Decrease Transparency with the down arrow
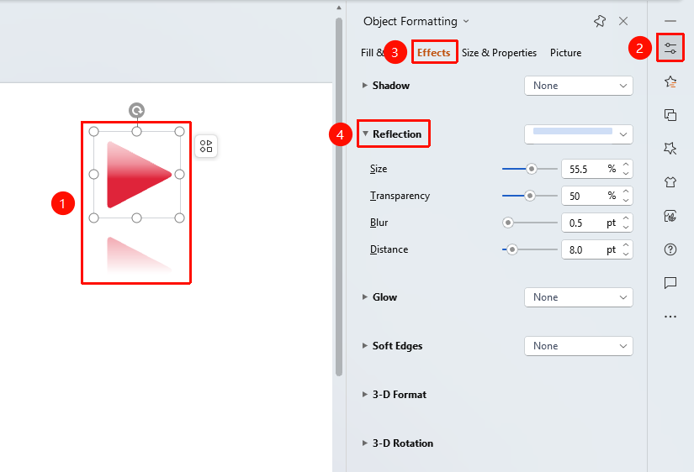This screenshot has height=472, width=694. coord(626,200)
